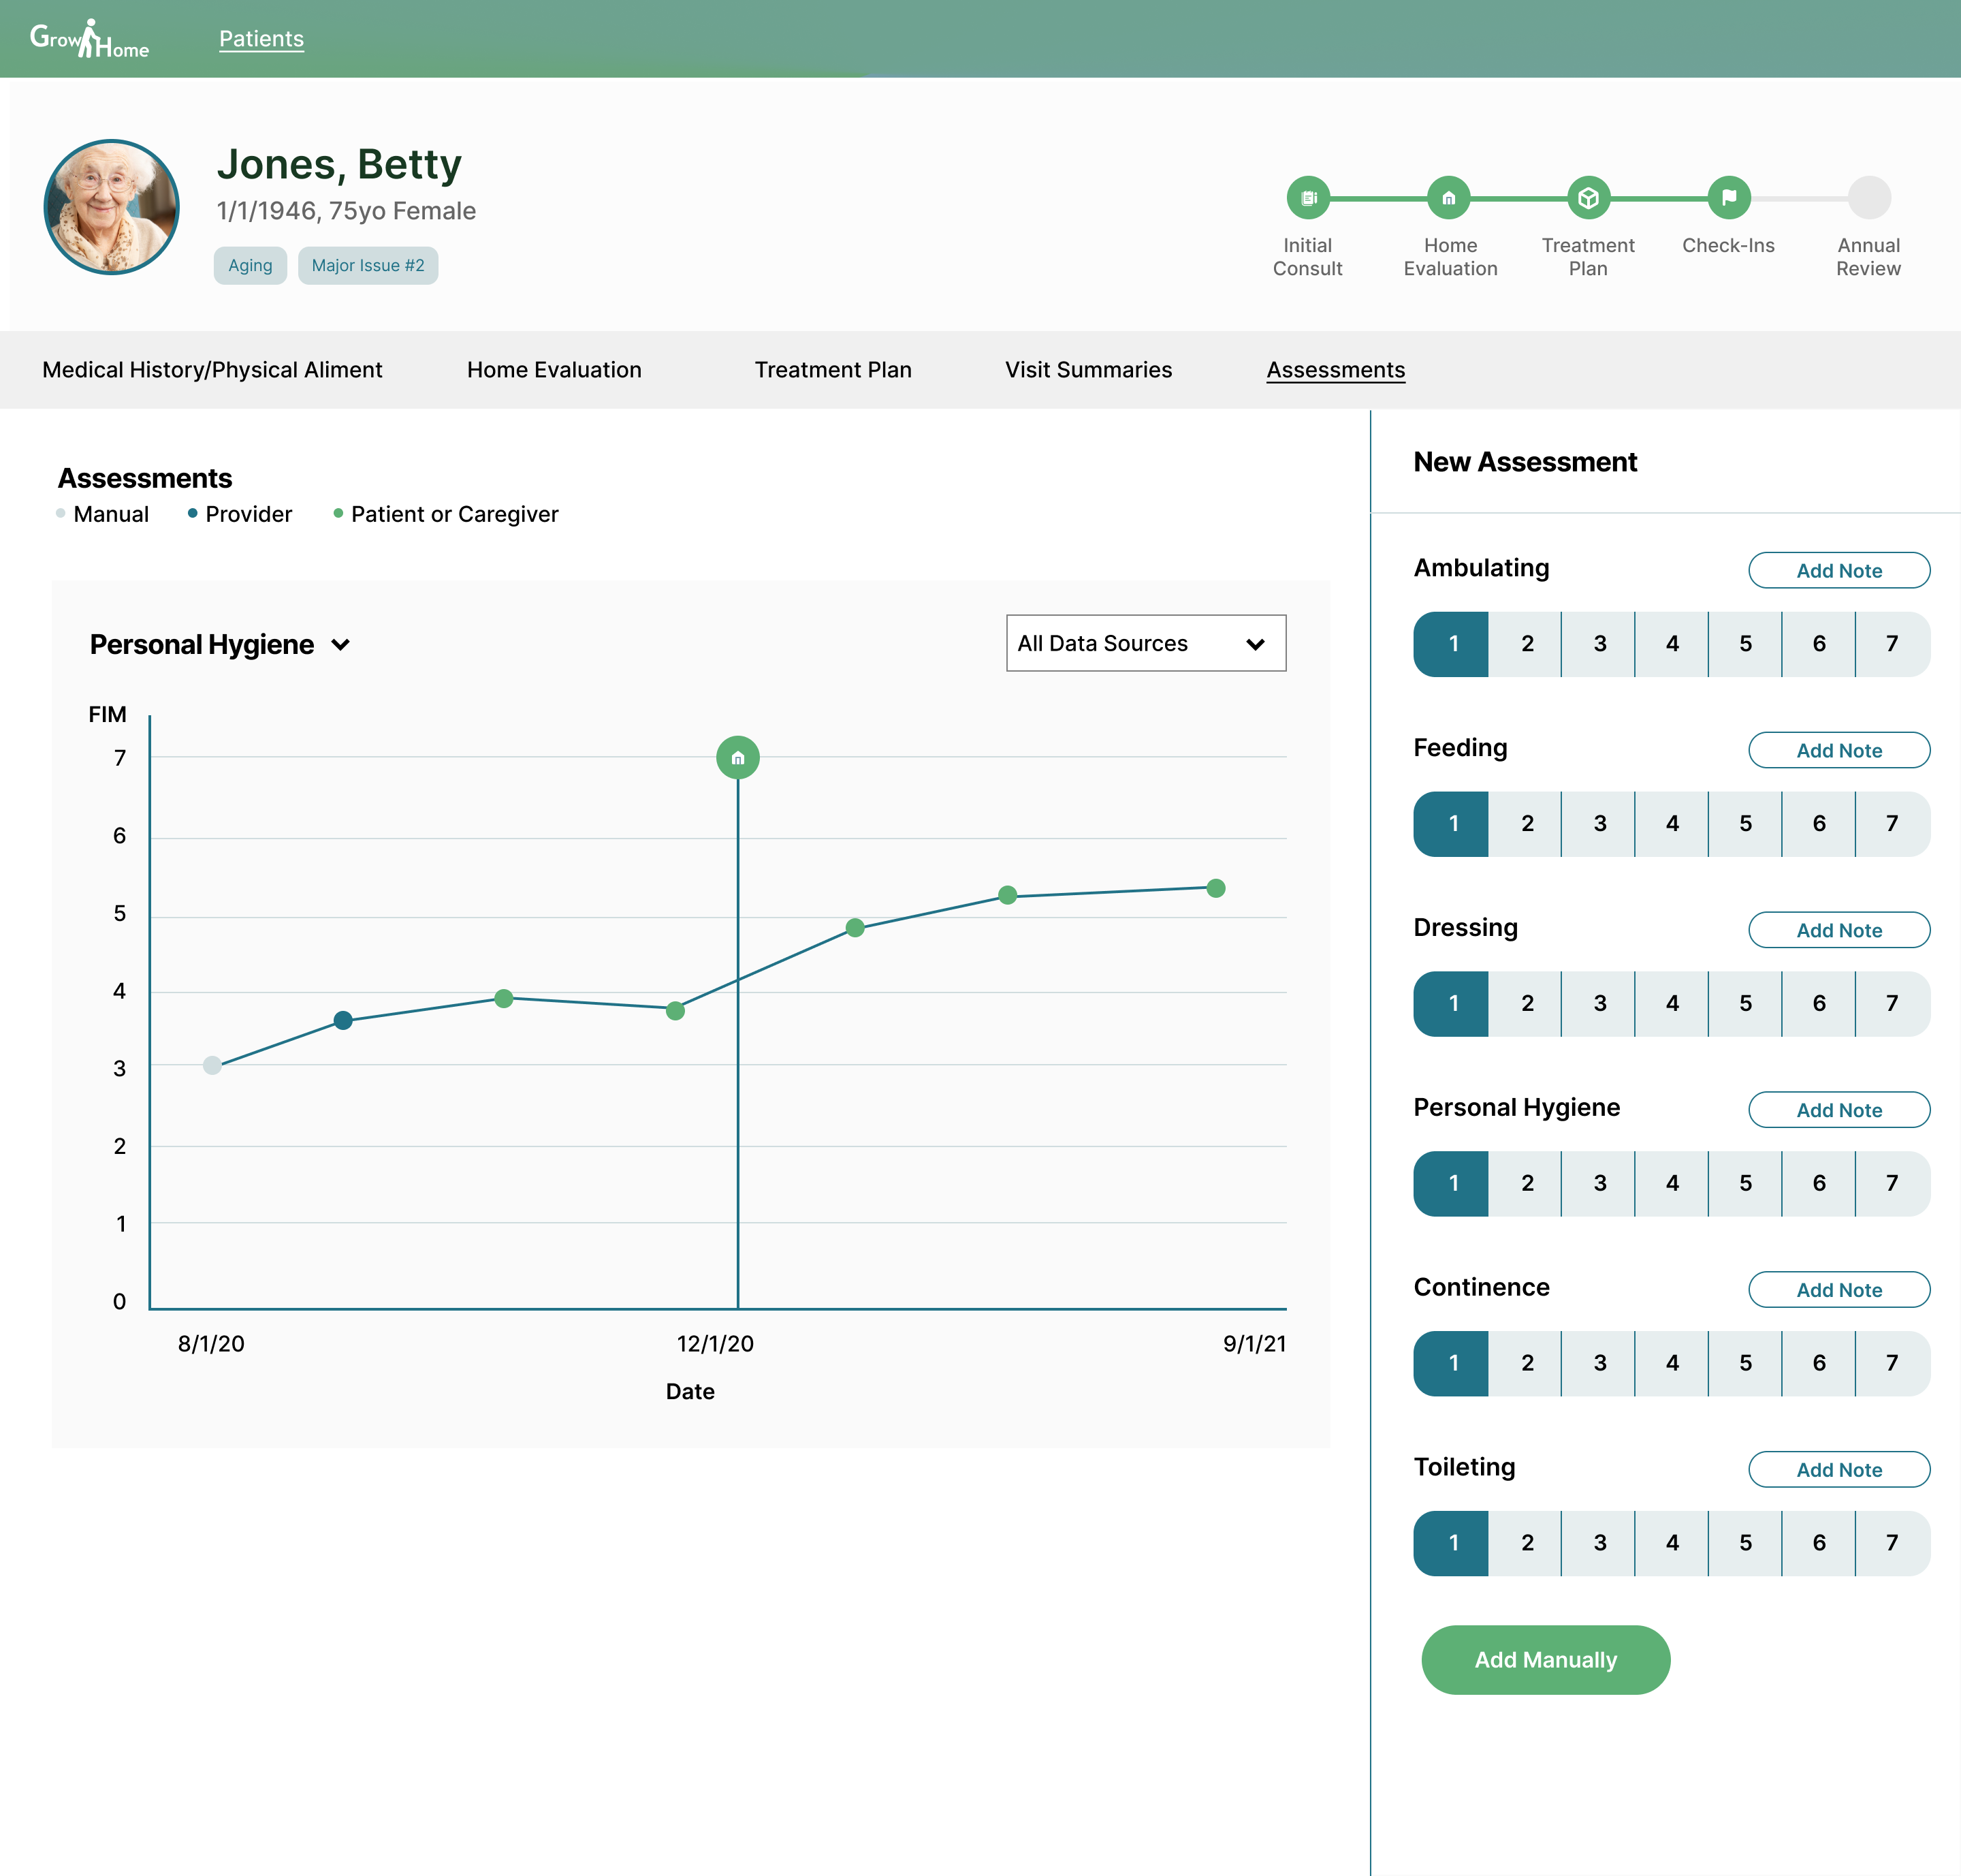Click Betty Jones profile photo
Screen dimensions: 1961x1876
tap(112, 207)
